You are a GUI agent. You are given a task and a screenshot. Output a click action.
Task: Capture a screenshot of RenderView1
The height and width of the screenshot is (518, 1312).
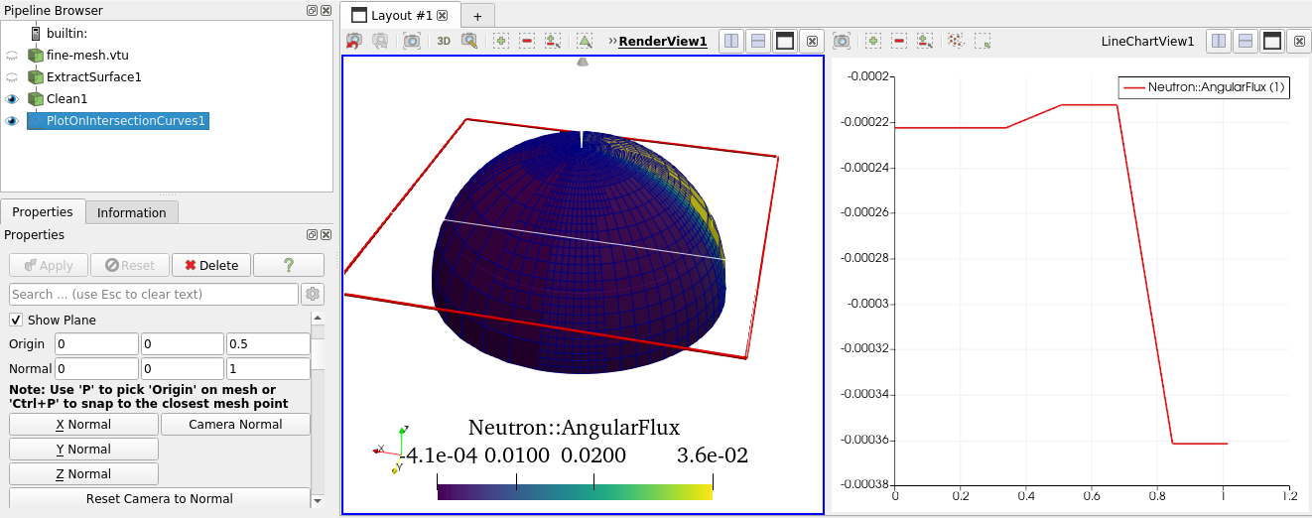(x=412, y=41)
